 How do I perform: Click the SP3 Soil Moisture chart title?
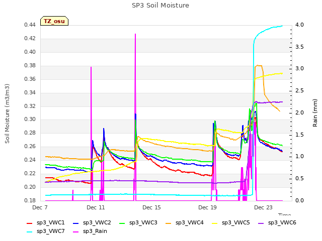point(160,6)
